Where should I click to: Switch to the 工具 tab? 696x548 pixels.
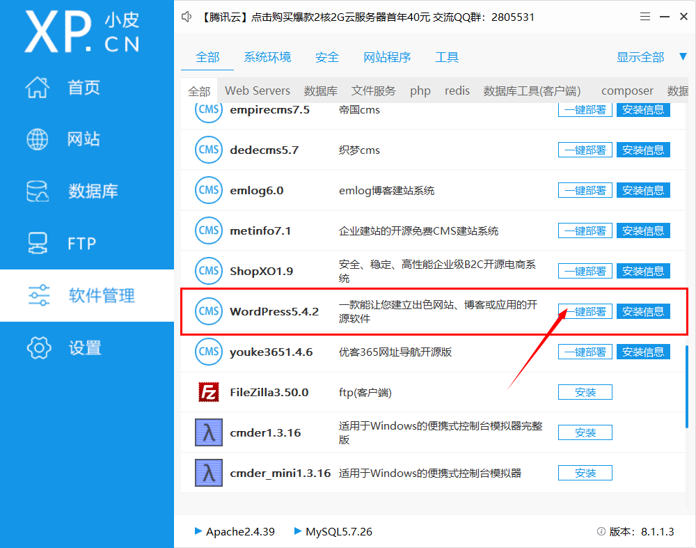pos(447,57)
